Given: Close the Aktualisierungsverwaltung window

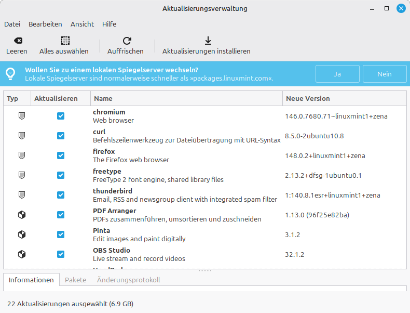Looking at the screenshot, I should coord(401,8).
